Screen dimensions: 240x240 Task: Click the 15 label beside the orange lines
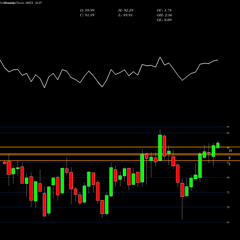[230, 151]
